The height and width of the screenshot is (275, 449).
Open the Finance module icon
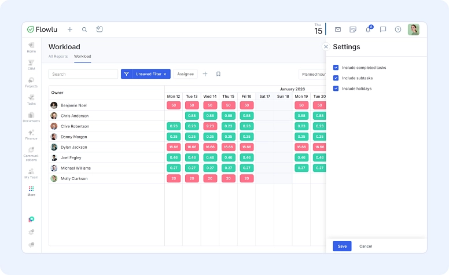tap(31, 134)
